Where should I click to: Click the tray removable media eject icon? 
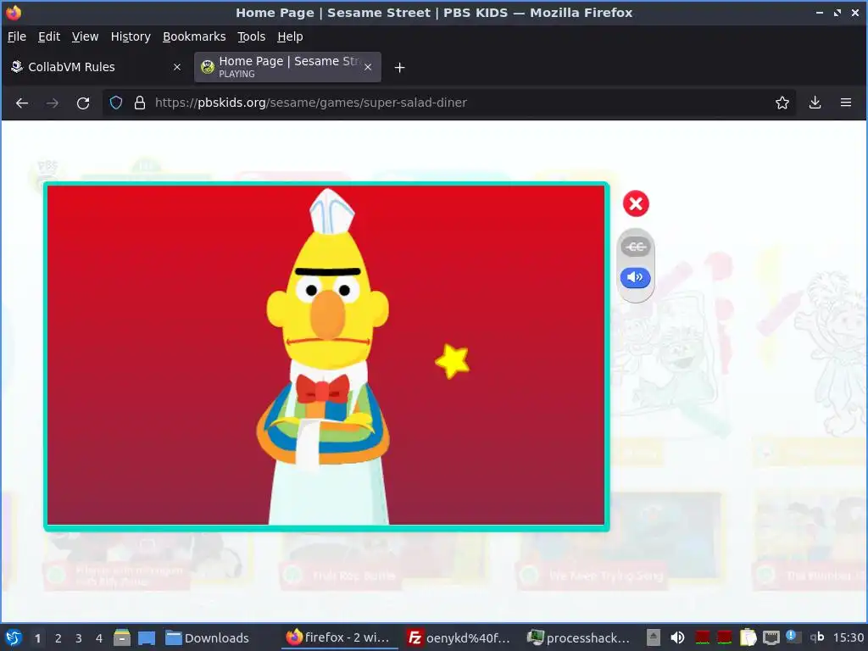pos(654,637)
